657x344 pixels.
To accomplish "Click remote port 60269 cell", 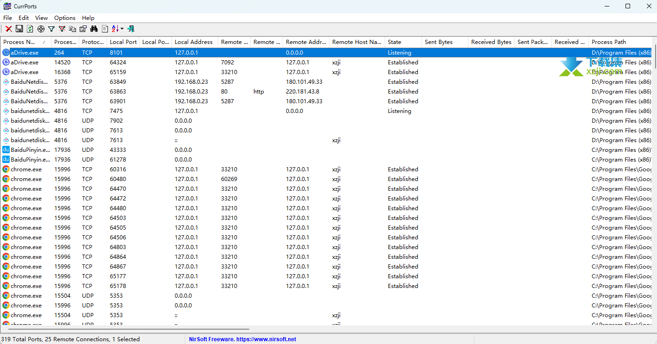I will point(229,179).
